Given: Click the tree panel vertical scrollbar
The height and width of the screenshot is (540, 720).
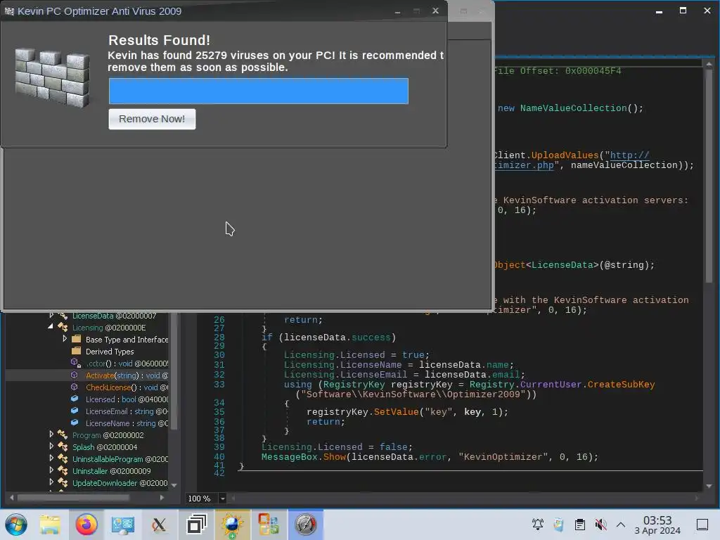Looking at the screenshot, I should tap(174, 372).
